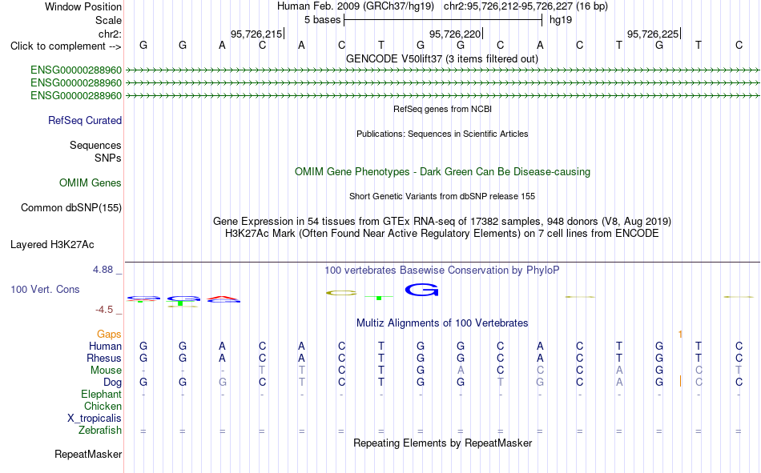
Task: Click the 'Rhesus' species row label
Action: (x=104, y=358)
